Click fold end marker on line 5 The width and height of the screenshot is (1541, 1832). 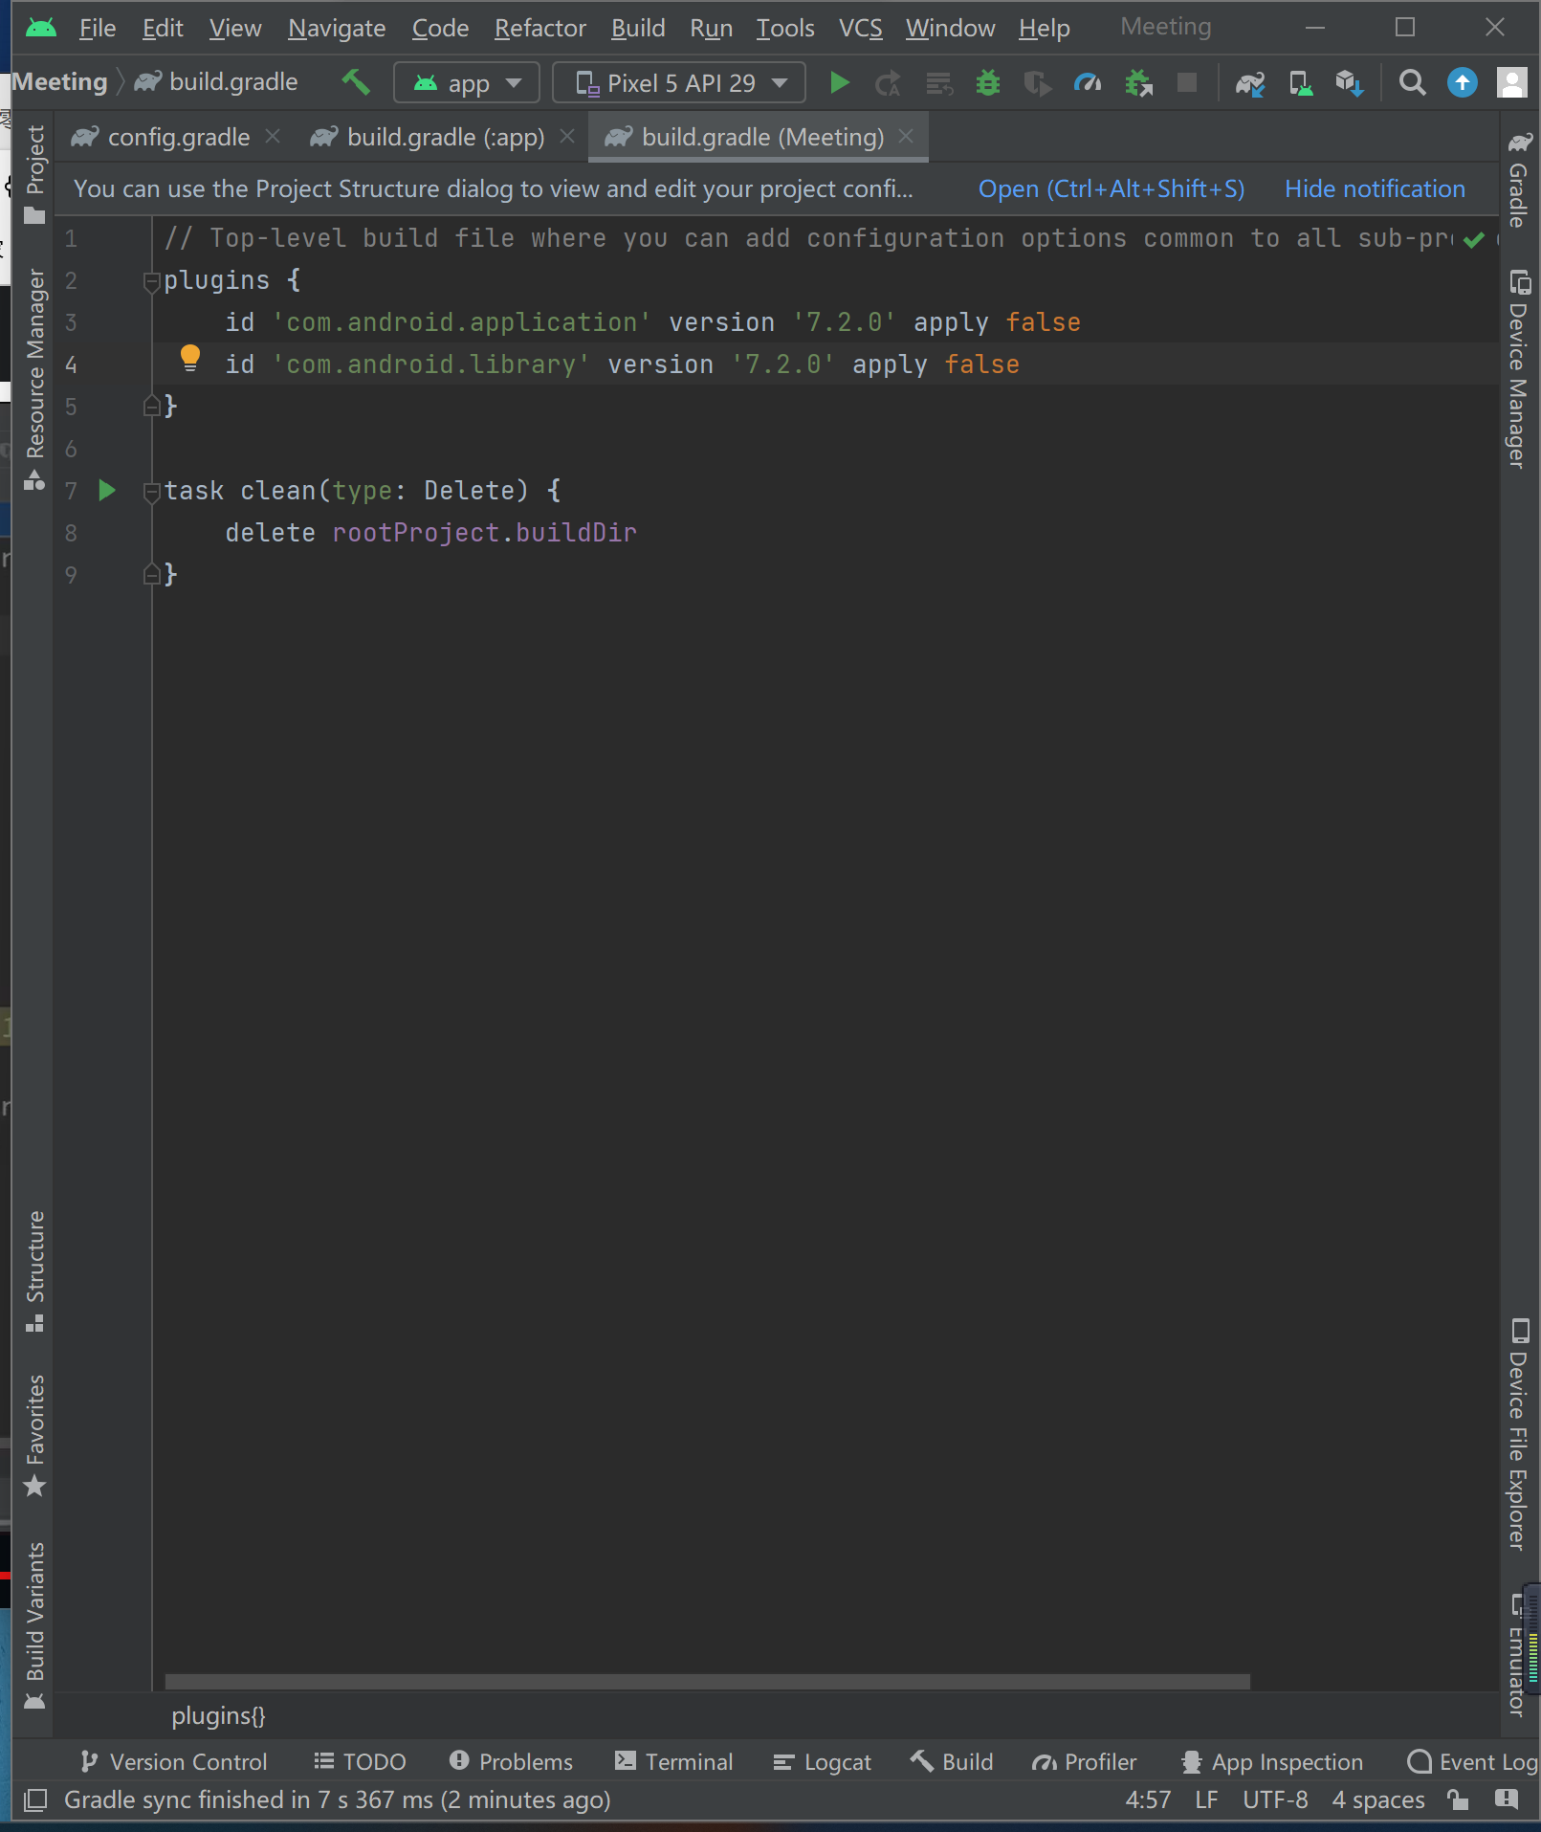150,406
